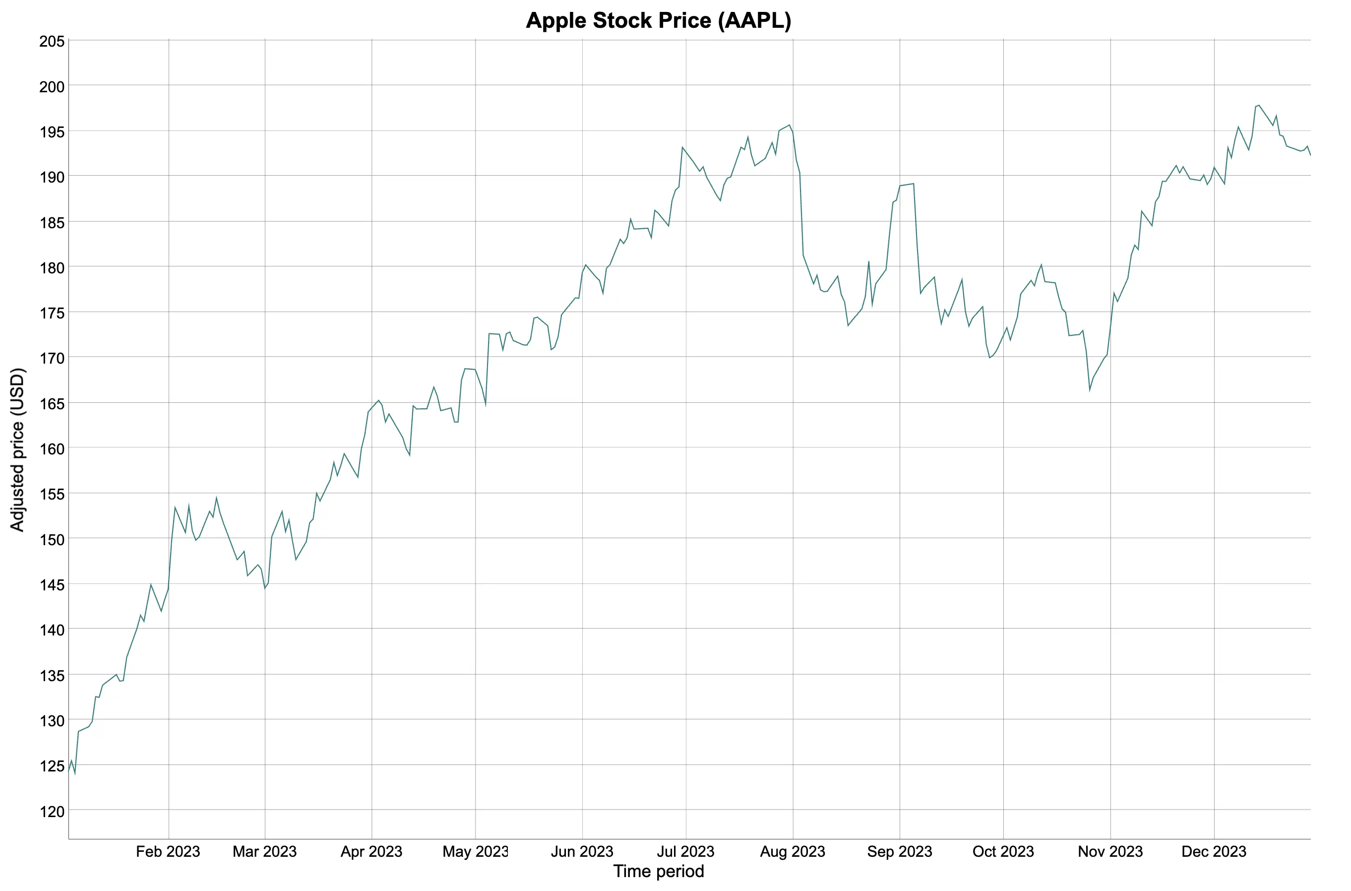Click the '180' y-axis tick value
The image size is (1351, 891).
point(52,267)
